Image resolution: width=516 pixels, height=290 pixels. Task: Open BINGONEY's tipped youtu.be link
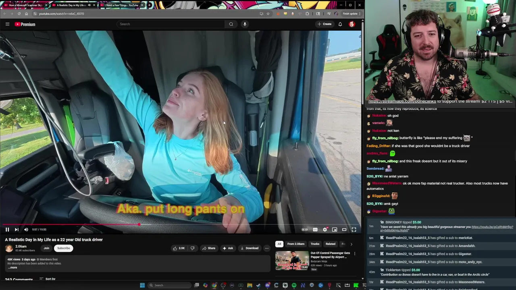(x=447, y=229)
